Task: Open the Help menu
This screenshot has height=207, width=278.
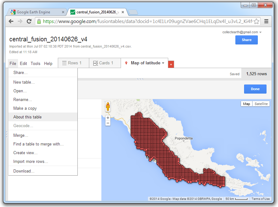Action: 48,63
